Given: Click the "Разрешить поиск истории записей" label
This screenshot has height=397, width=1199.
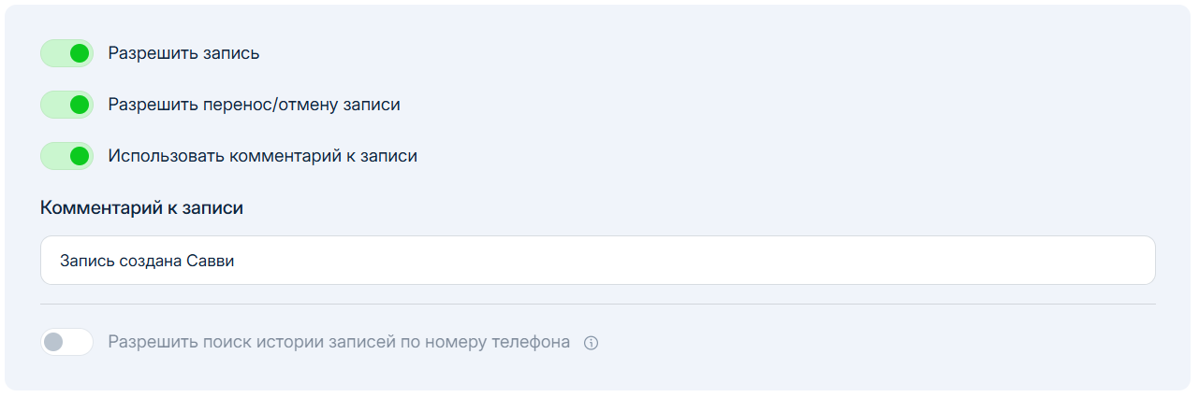Looking at the screenshot, I should (339, 342).
